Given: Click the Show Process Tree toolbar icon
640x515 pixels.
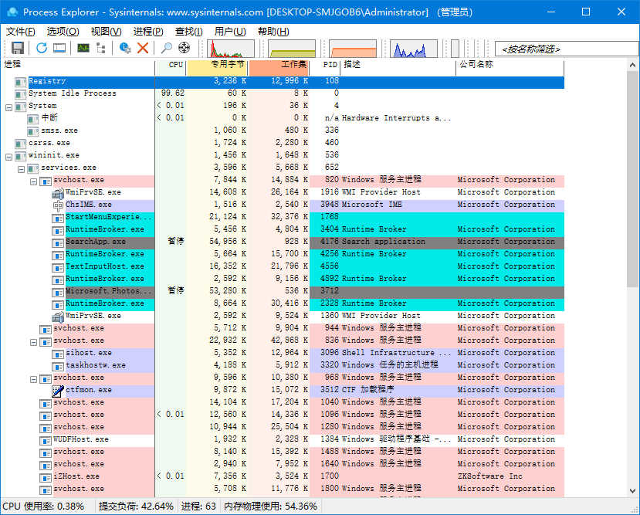Looking at the screenshot, I should click(100, 48).
